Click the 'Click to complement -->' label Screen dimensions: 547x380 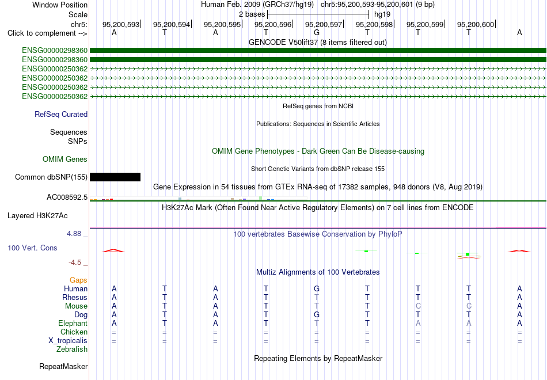click(47, 33)
